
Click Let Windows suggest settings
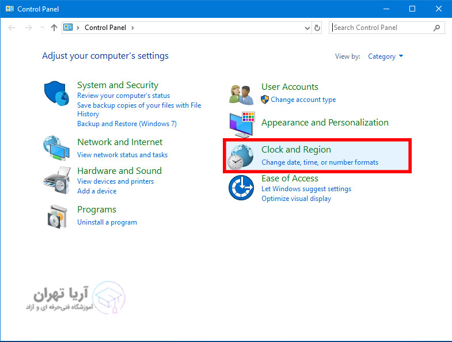[306, 189]
